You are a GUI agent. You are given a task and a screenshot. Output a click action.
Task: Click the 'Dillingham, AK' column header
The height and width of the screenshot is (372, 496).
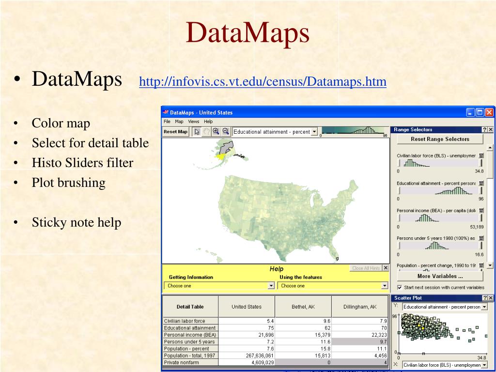[x=360, y=307]
